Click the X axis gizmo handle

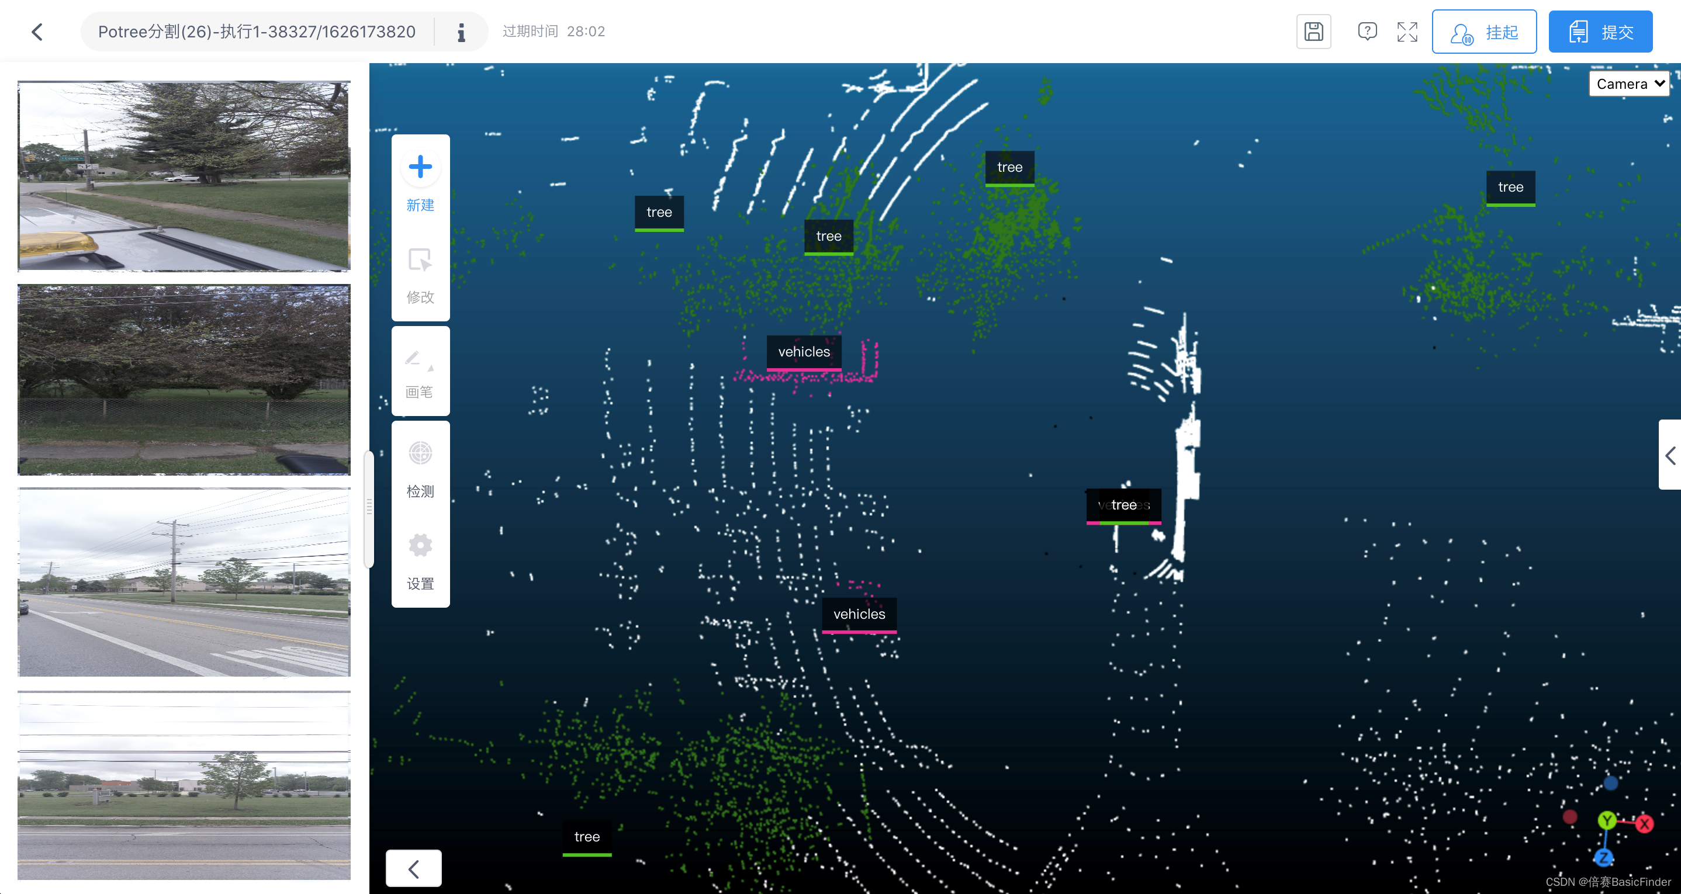[1644, 823]
